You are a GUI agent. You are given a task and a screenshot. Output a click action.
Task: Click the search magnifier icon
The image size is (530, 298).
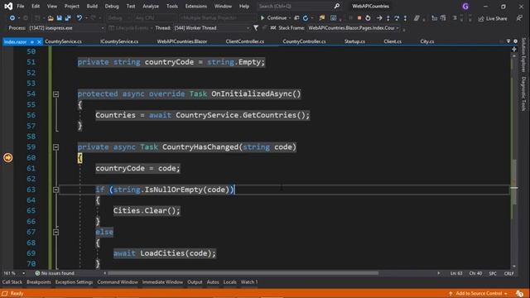click(x=337, y=6)
